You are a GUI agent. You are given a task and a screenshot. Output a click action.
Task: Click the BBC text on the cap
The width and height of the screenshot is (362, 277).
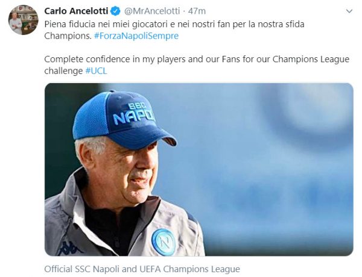point(137,106)
